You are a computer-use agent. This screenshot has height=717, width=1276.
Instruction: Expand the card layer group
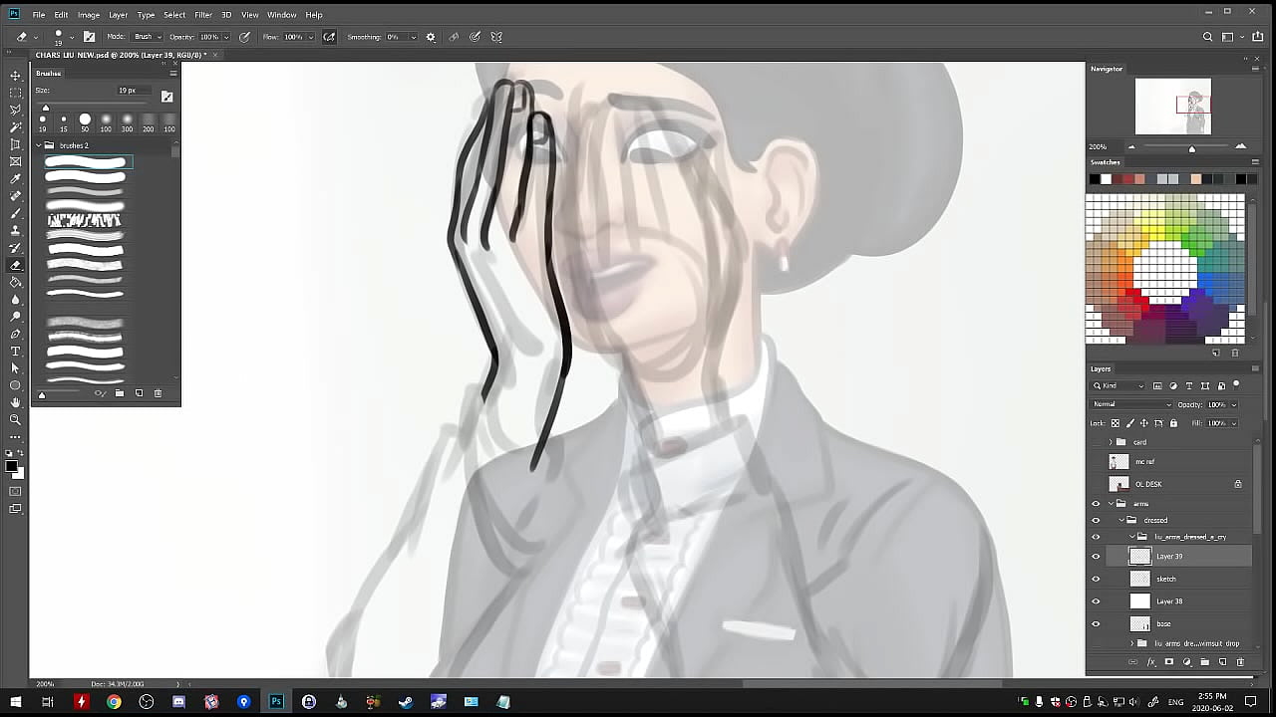tap(1111, 442)
